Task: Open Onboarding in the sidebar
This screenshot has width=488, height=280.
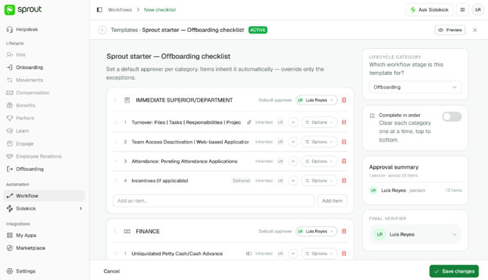Action: [30, 68]
